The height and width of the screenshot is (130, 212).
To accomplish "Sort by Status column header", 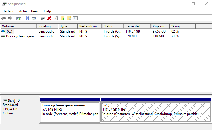I will (113, 26).
